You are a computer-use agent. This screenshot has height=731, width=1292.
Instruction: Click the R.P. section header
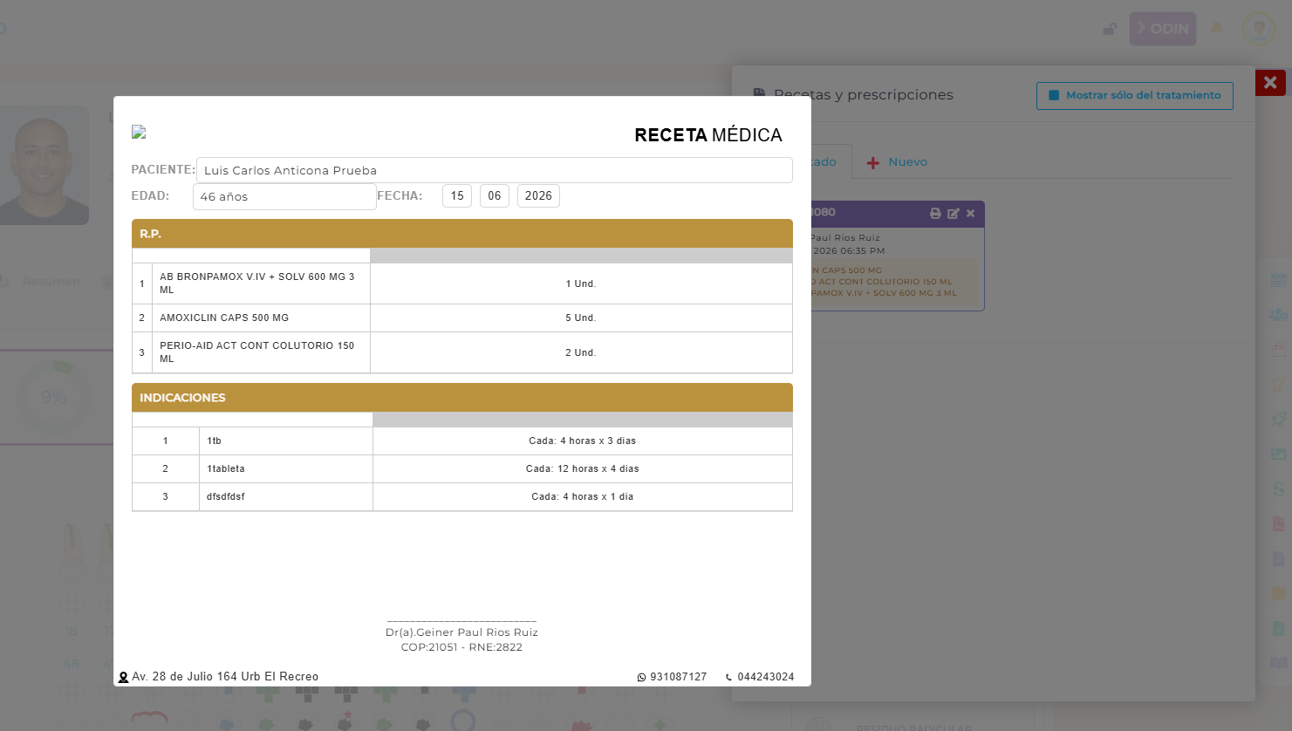tap(462, 234)
